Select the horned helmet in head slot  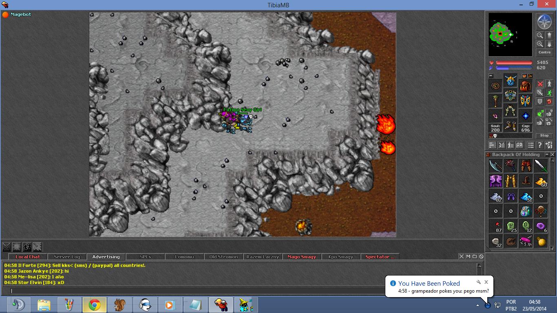[511, 81]
